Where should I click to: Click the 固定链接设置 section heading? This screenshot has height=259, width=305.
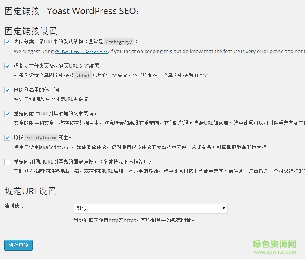(x=31, y=31)
